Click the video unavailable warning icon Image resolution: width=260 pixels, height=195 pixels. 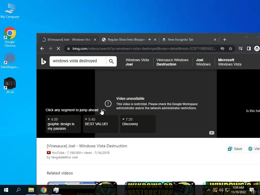pyautogui.click(x=108, y=104)
